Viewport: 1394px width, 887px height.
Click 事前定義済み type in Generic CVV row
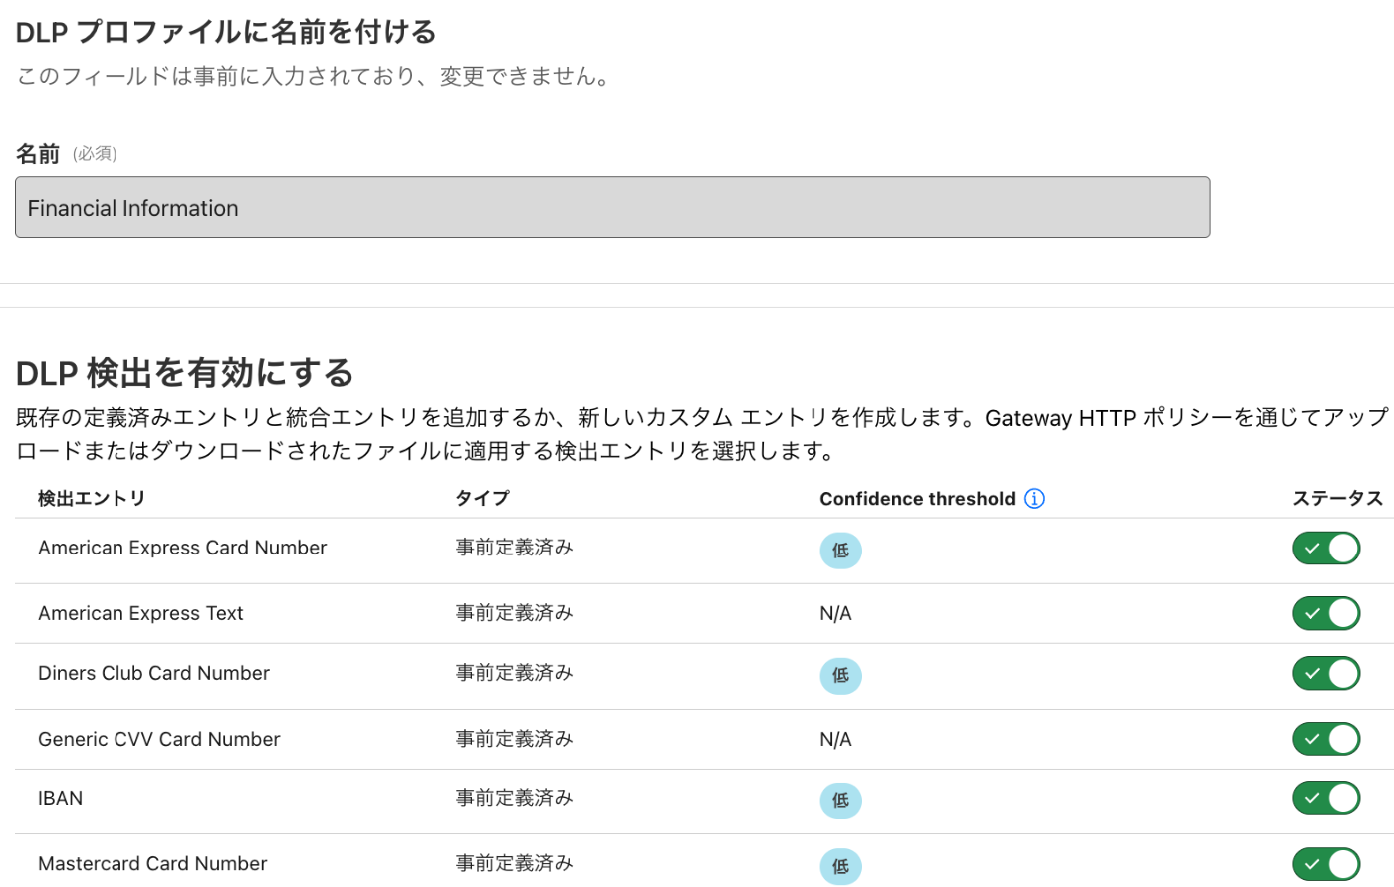coord(514,739)
